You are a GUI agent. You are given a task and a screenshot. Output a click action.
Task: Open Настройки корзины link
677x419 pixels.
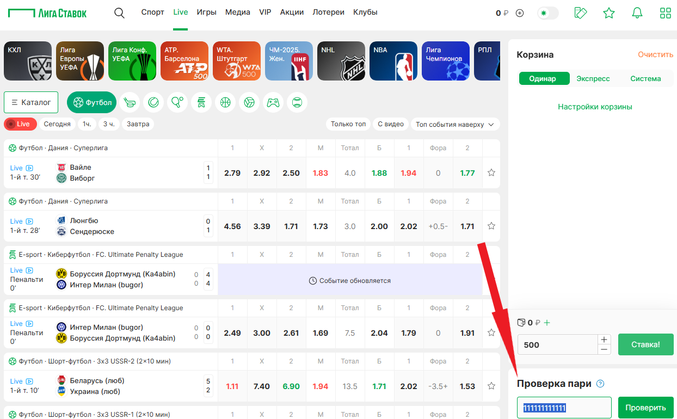pos(595,107)
